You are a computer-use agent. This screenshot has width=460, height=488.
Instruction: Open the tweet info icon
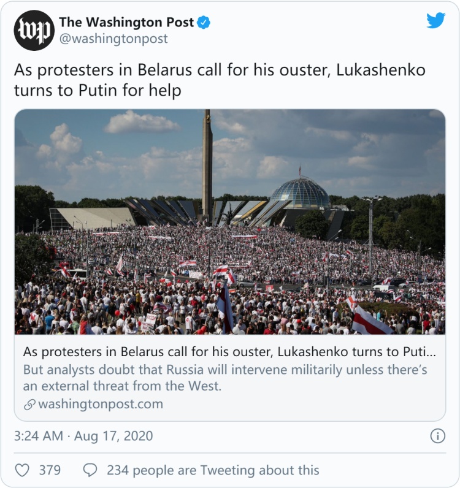437,436
